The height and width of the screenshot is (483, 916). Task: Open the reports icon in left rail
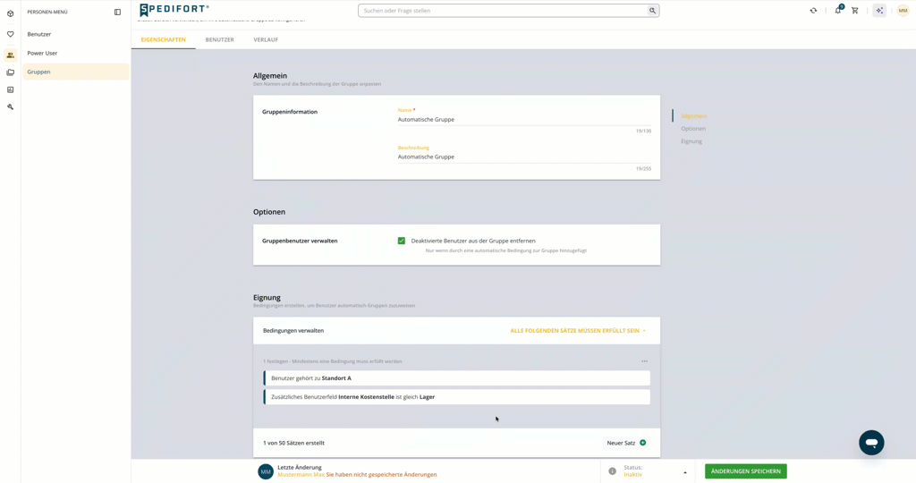tap(10, 90)
